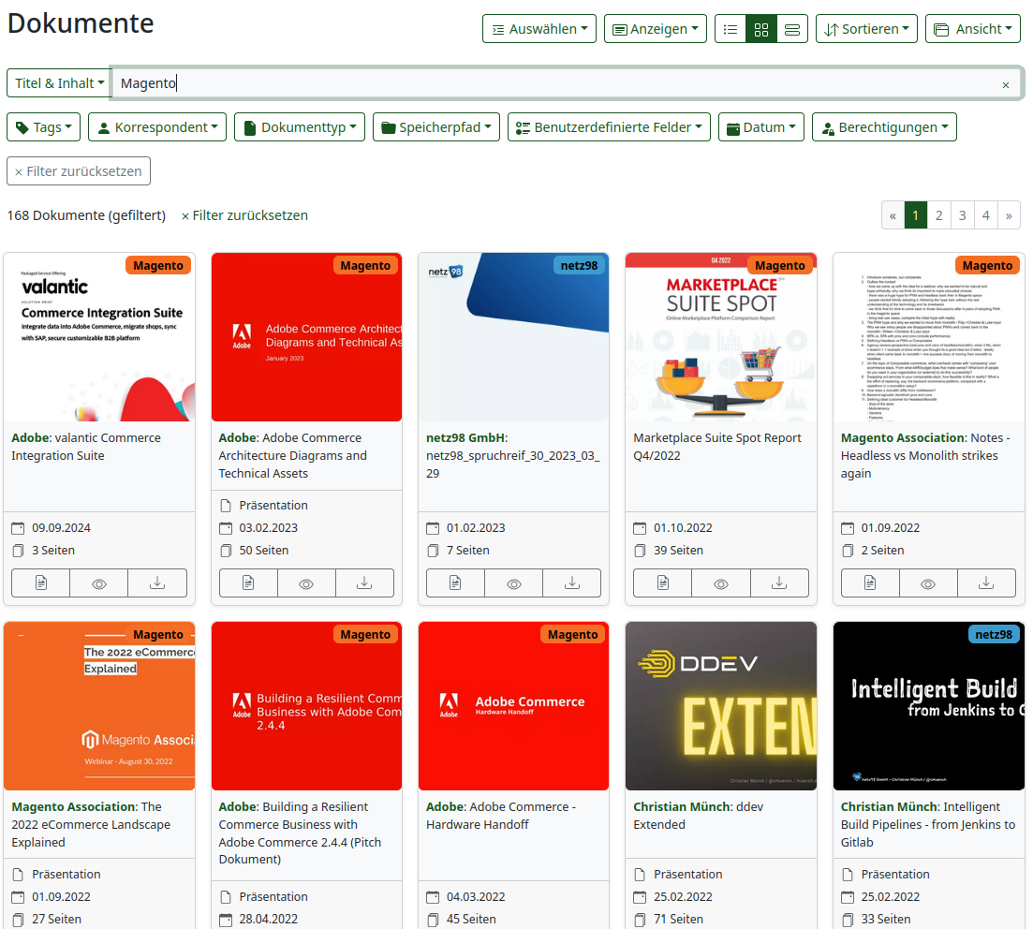Click date 09.09.2024 on valantic card
This screenshot has height=929, width=1033.
coord(61,528)
